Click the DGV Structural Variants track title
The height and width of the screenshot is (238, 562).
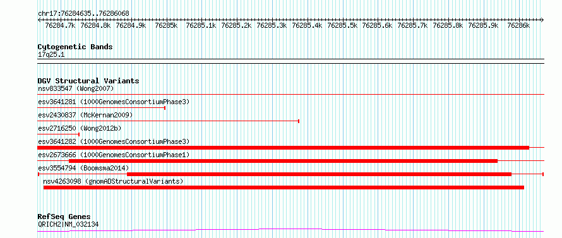point(88,81)
